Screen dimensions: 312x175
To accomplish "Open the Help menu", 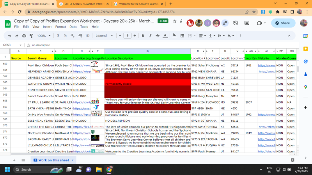I will (95, 26).
